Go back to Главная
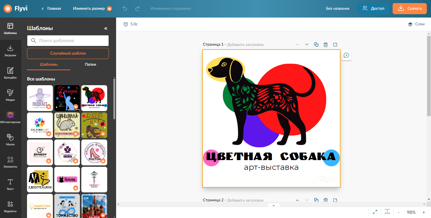 [51, 9]
